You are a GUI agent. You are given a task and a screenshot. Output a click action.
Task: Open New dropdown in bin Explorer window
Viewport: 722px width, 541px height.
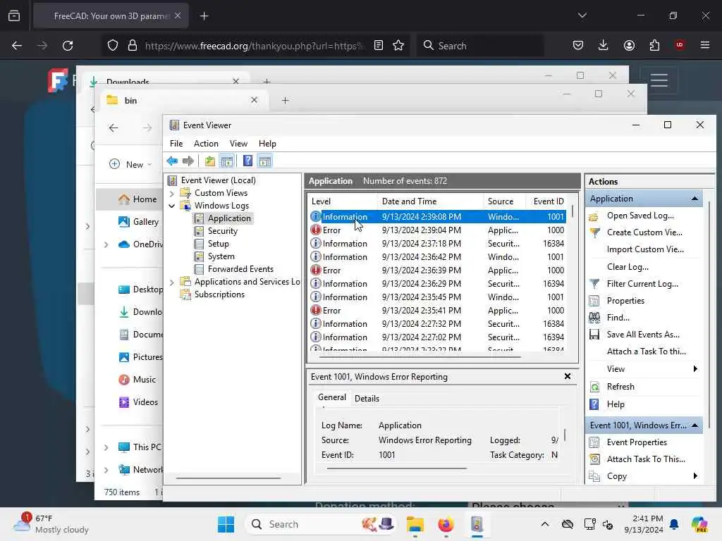pyautogui.click(x=130, y=164)
